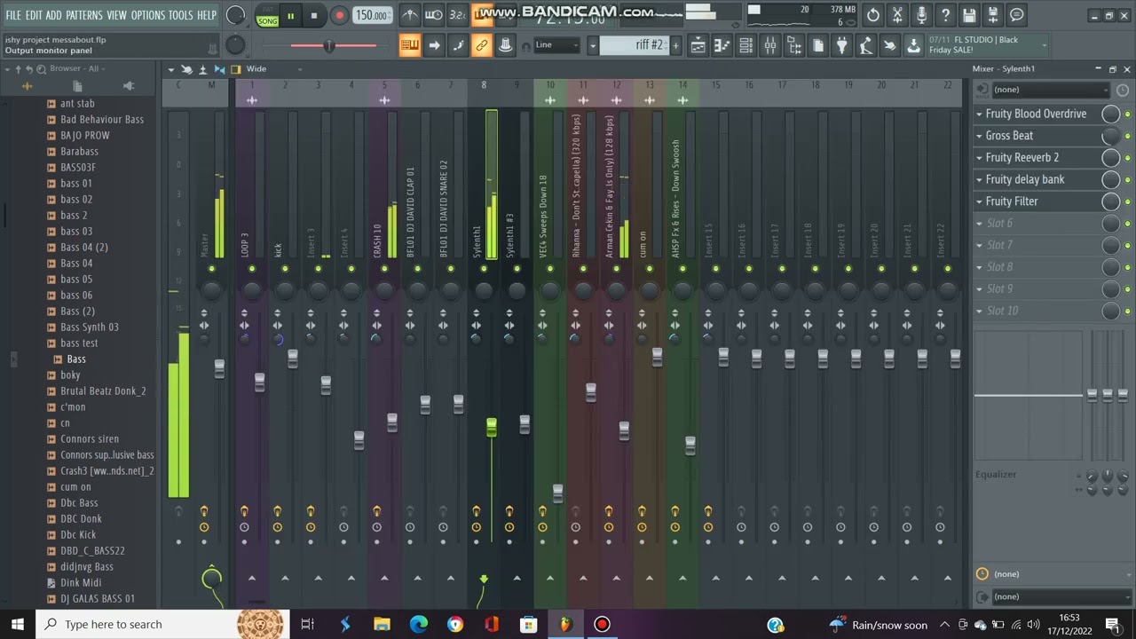Expand empty Slot 6 menu
This screenshot has height=639, width=1136.
pos(980,224)
